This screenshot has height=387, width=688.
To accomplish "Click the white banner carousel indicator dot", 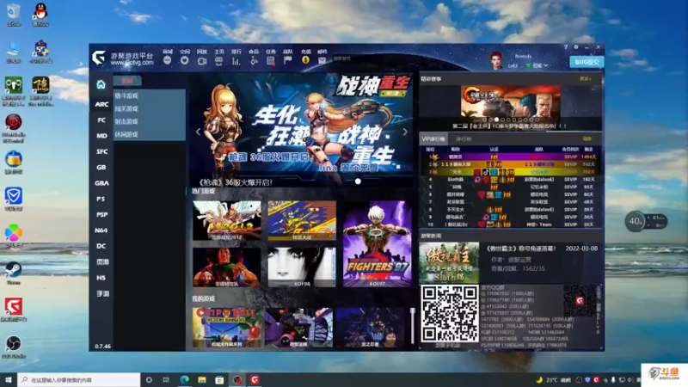I will (x=358, y=181).
